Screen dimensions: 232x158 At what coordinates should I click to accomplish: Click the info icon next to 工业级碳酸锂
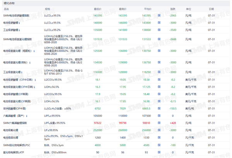19,30
